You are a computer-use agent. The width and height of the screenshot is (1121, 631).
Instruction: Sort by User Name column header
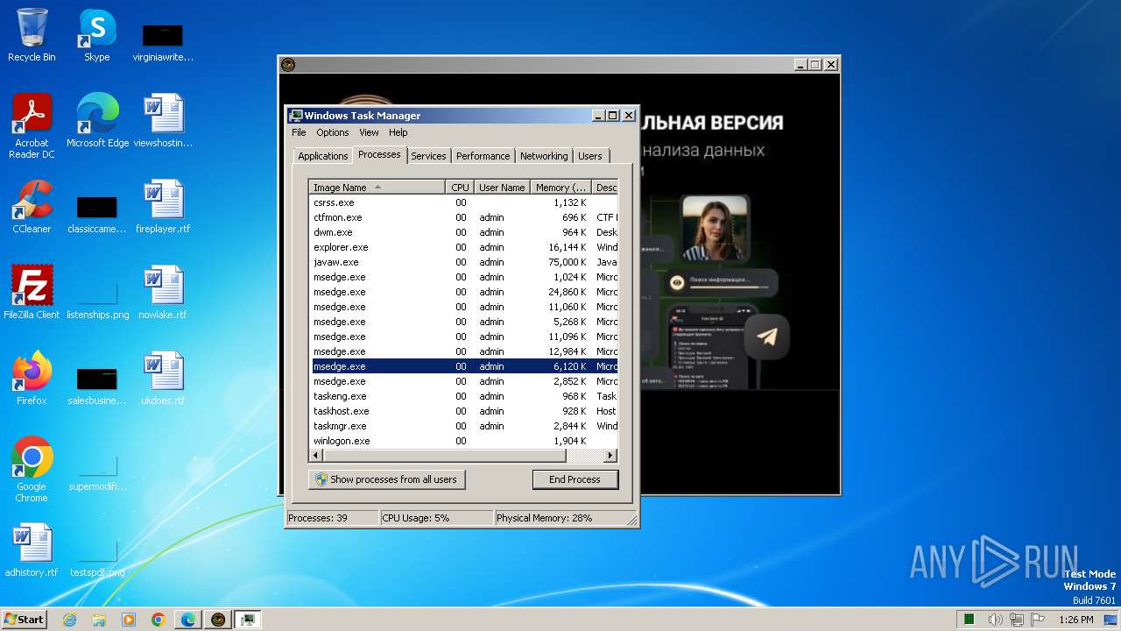[x=502, y=188]
